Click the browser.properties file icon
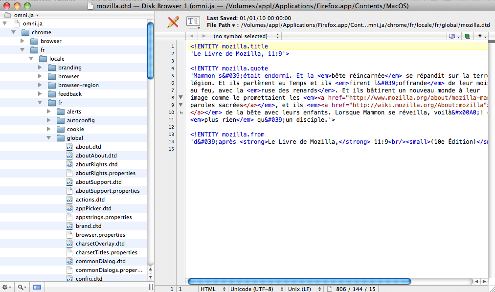This screenshot has width=495, height=292. 69,235
